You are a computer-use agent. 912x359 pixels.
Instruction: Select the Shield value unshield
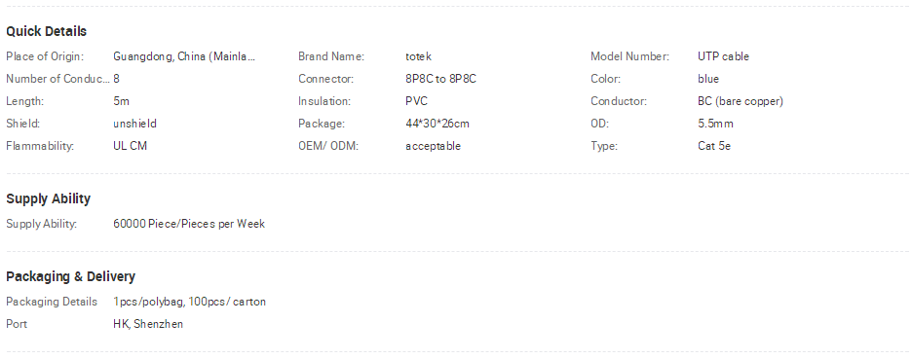click(x=134, y=124)
